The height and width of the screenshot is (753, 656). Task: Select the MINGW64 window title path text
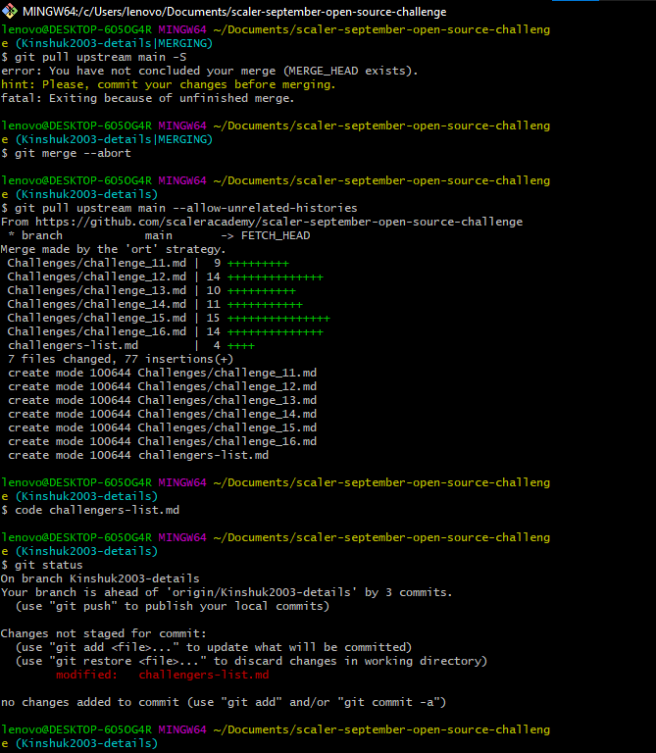click(x=234, y=12)
